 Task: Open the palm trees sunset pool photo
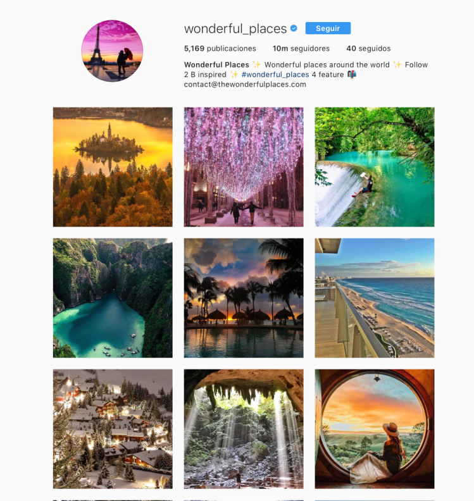coord(244,298)
